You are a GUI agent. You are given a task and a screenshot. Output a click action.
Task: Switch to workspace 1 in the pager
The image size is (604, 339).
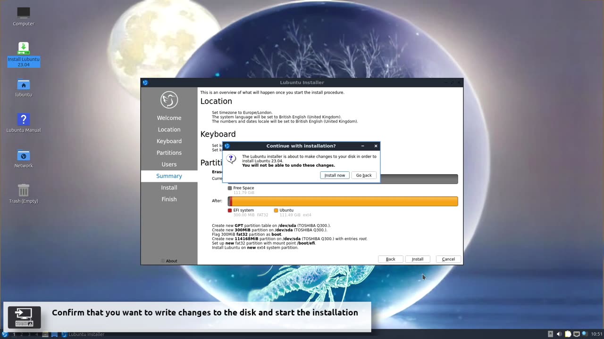[x=14, y=334]
